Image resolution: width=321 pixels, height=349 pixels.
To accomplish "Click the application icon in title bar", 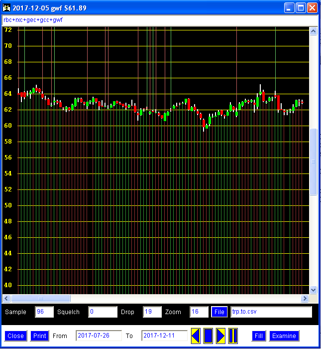I will 6,8.
